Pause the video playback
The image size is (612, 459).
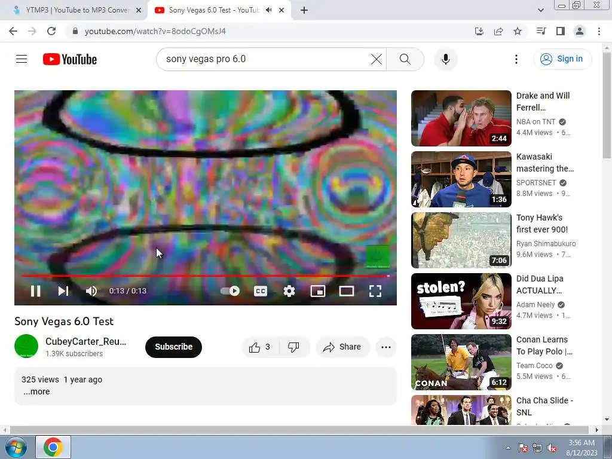point(35,291)
